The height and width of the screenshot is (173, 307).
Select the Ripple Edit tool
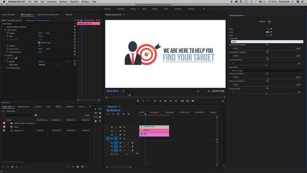click(95, 113)
